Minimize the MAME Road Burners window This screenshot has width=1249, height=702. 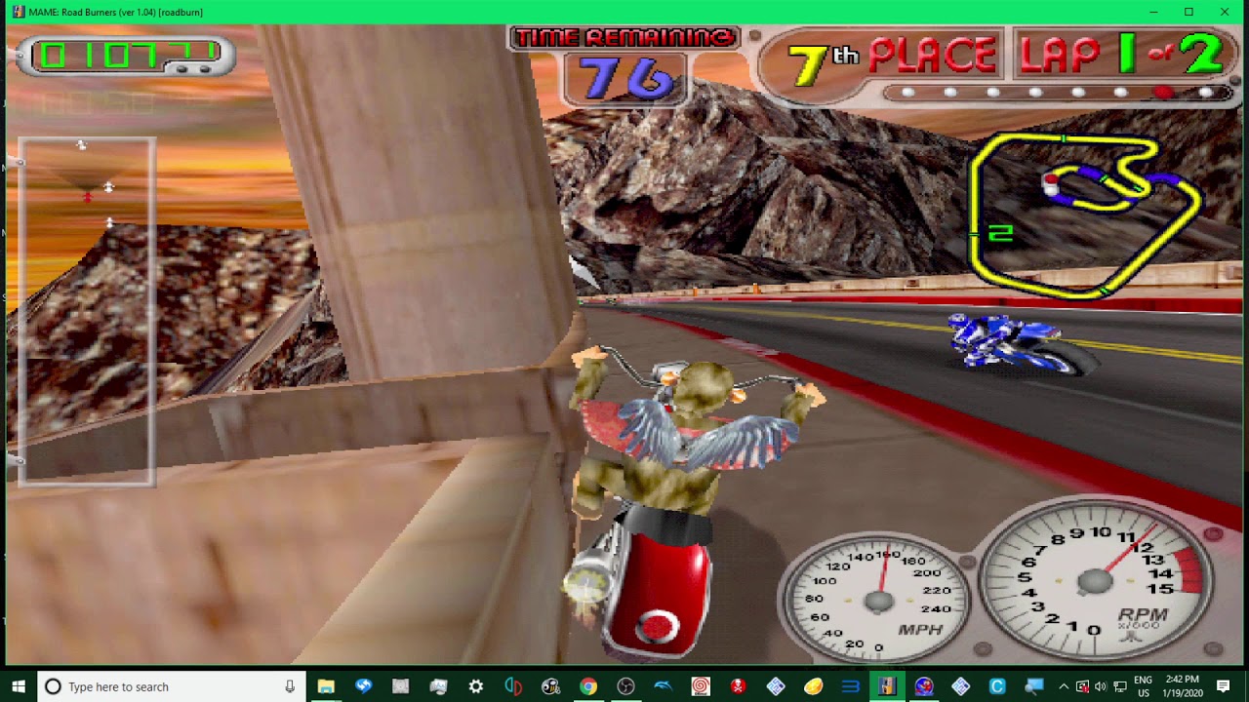point(1152,12)
